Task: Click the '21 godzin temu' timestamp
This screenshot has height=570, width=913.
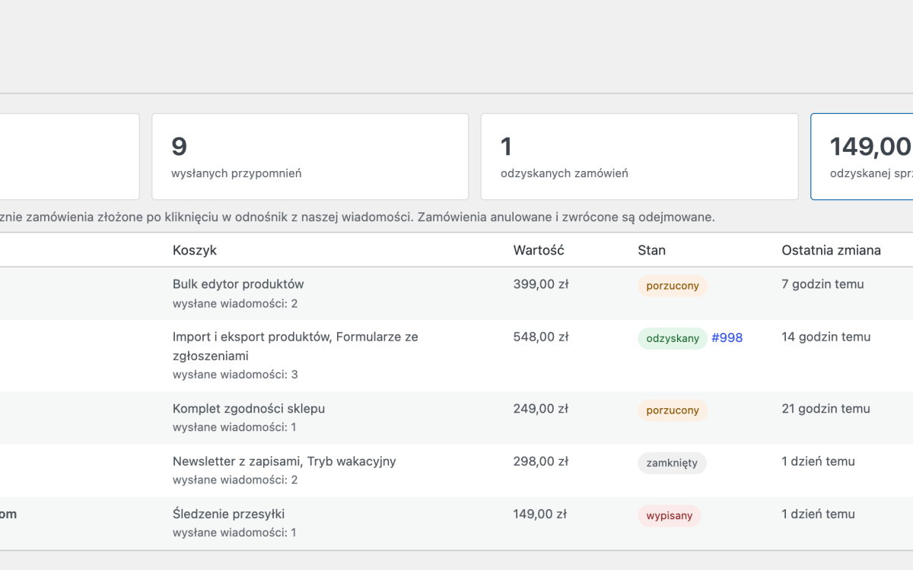Action: click(x=826, y=408)
